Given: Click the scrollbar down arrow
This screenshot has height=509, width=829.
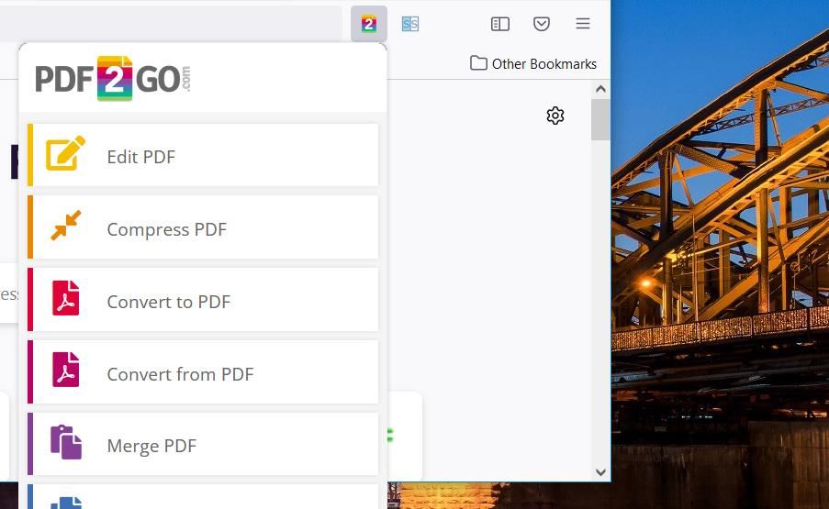Looking at the screenshot, I should (600, 472).
